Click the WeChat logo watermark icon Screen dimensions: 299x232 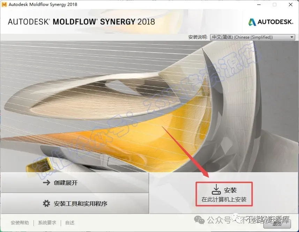[x=199, y=220]
